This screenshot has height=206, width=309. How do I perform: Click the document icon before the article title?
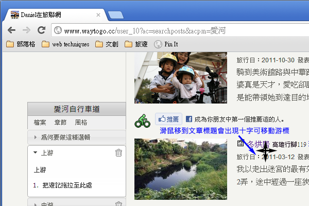tap(241, 144)
